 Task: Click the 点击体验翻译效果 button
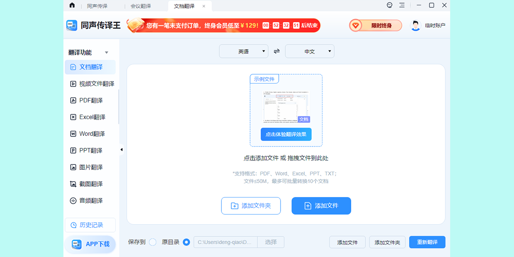(x=286, y=134)
